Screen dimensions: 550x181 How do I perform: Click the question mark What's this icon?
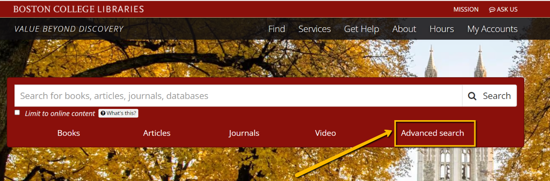[x=103, y=113]
